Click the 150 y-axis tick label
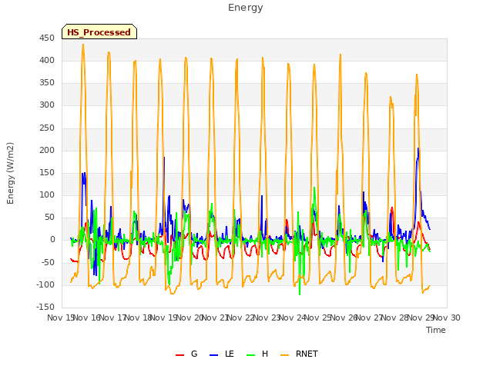 click(x=47, y=172)
